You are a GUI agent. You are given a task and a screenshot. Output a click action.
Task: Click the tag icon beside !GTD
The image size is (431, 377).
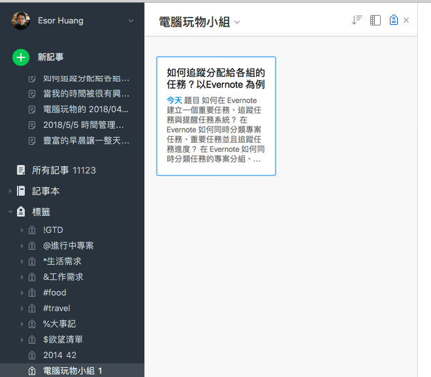(32, 230)
